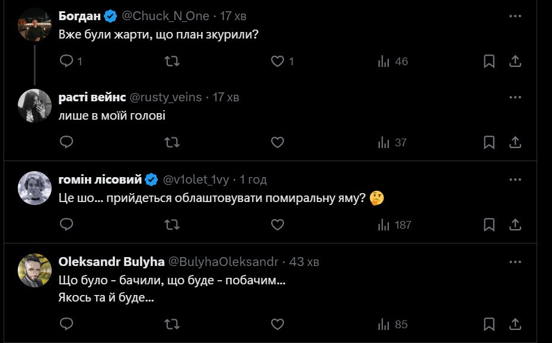
Task: Bookmark Oleksandr Bulyha's tweet
Action: tap(489, 324)
